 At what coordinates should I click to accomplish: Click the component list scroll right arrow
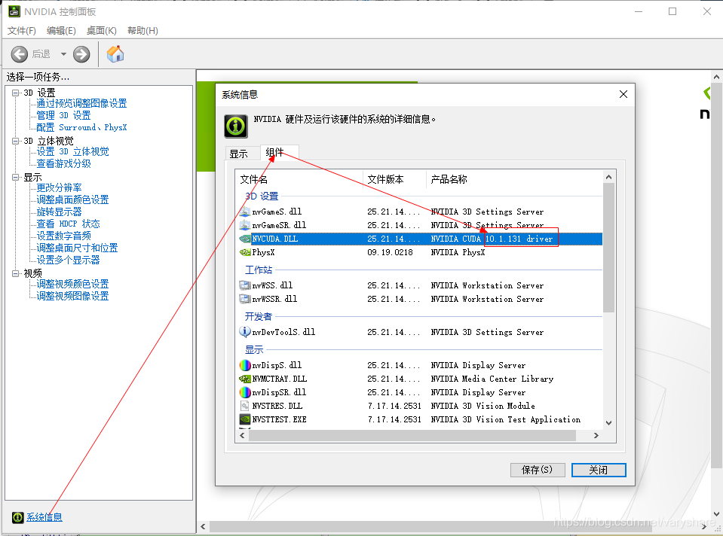tap(596, 435)
